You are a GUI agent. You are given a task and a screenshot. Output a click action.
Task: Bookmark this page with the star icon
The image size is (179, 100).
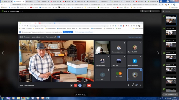pos(162,4)
